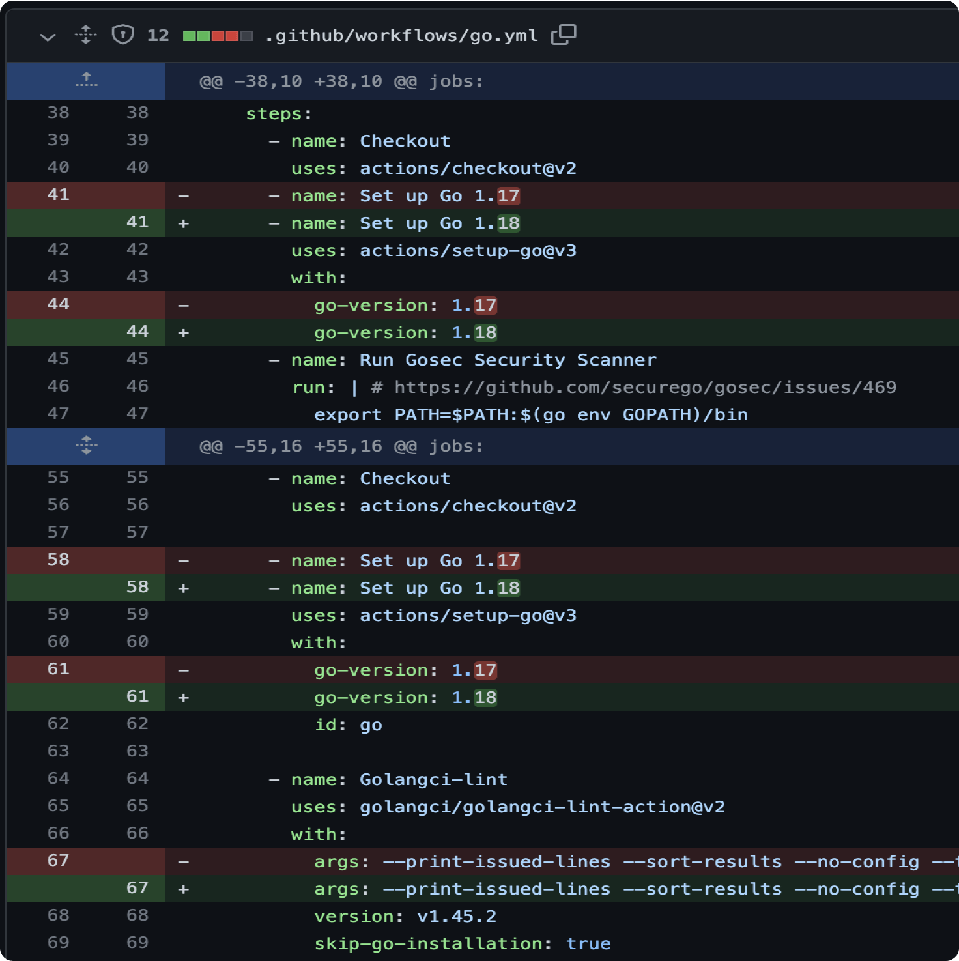The width and height of the screenshot is (959, 961).
Task: Click added 'go-version: 1.18' on line 61
Action: click(x=405, y=698)
